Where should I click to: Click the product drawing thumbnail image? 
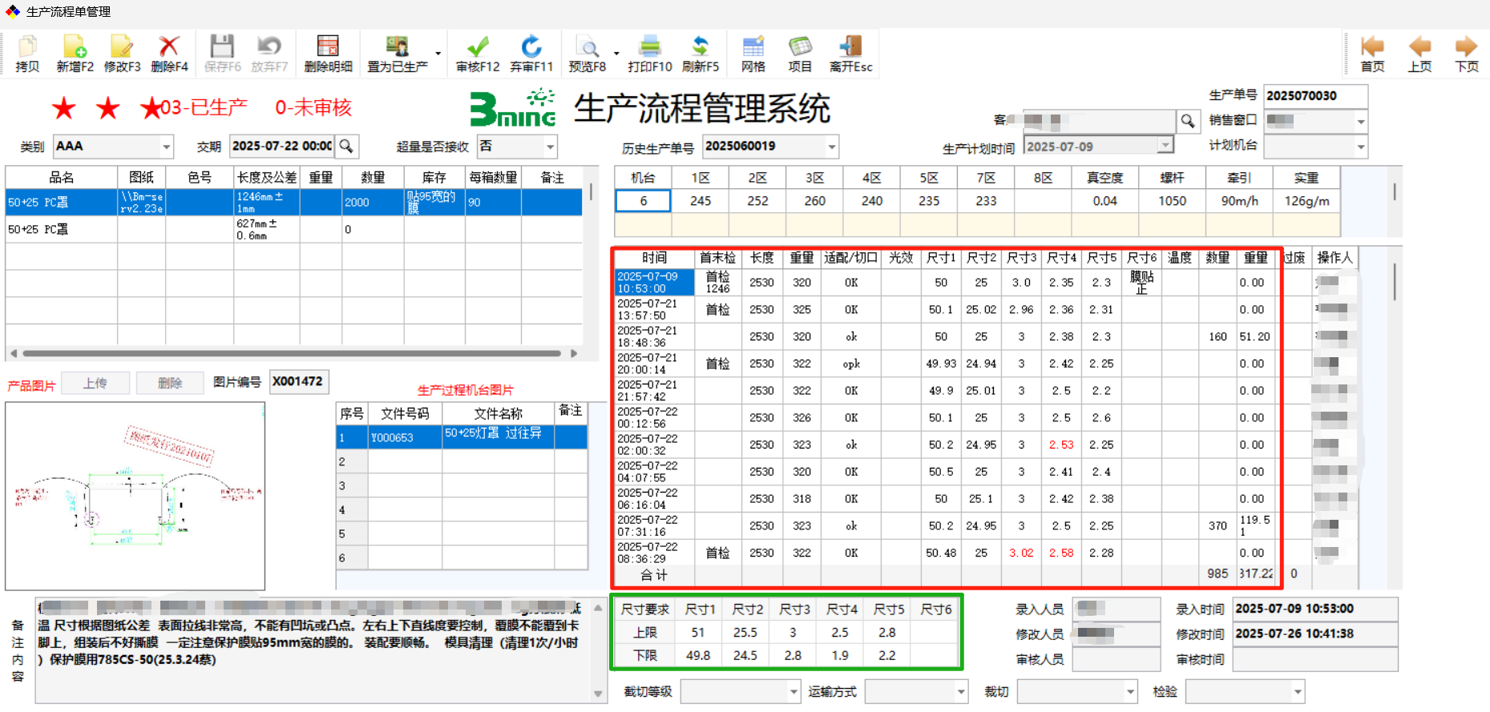(135, 497)
